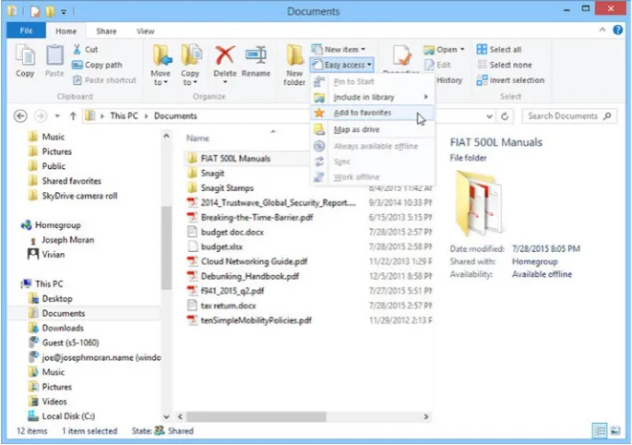Switch to the Share tab
This screenshot has width=632, height=445.
[106, 31]
